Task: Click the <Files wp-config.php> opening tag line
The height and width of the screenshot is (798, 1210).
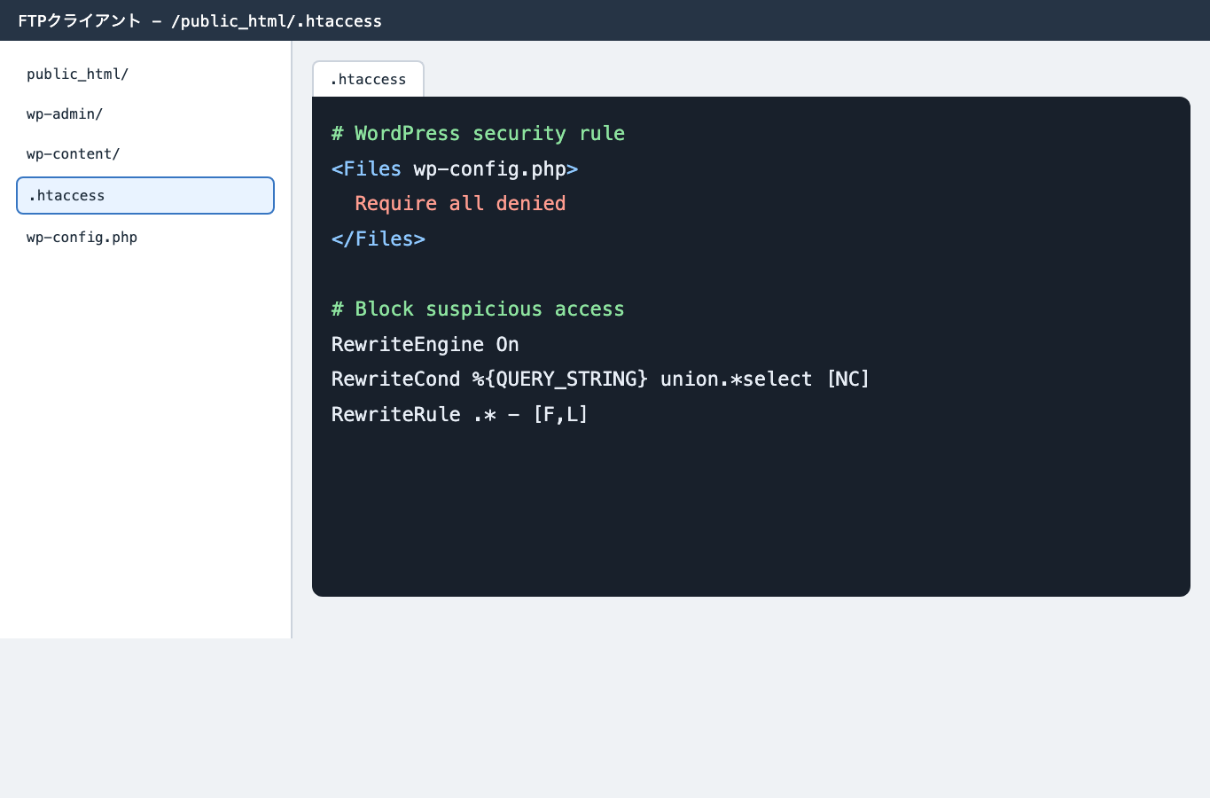Action: tap(455, 168)
